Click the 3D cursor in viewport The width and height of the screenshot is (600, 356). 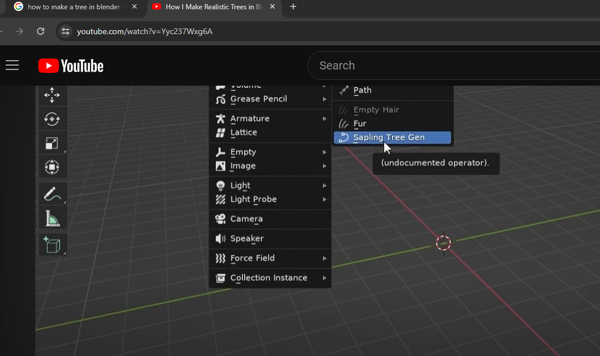(x=443, y=243)
